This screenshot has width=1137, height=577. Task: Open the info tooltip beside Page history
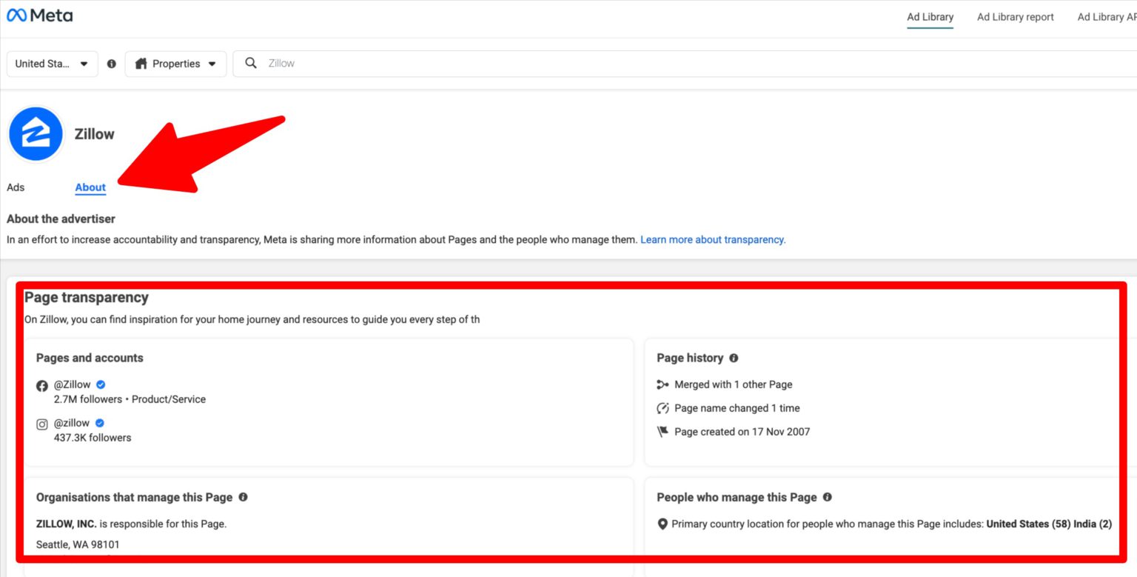tap(734, 358)
